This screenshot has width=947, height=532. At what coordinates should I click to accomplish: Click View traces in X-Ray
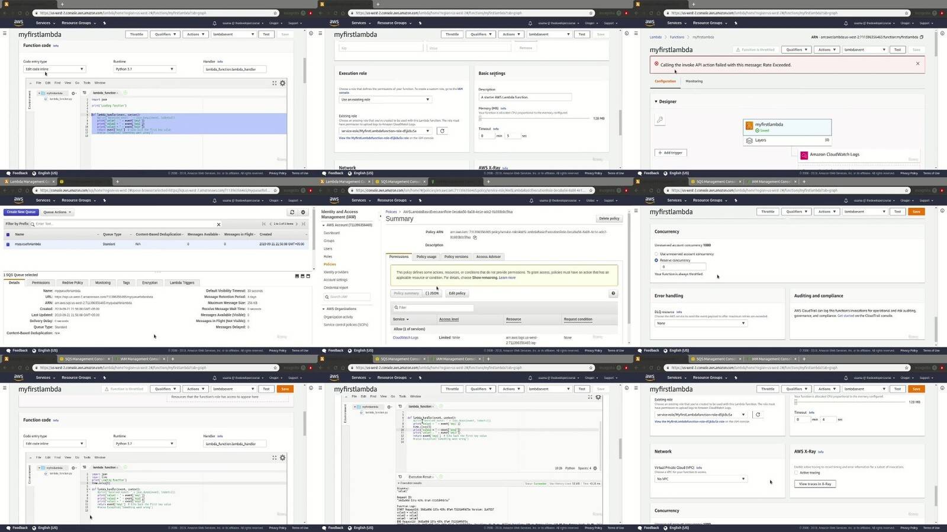coord(815,484)
